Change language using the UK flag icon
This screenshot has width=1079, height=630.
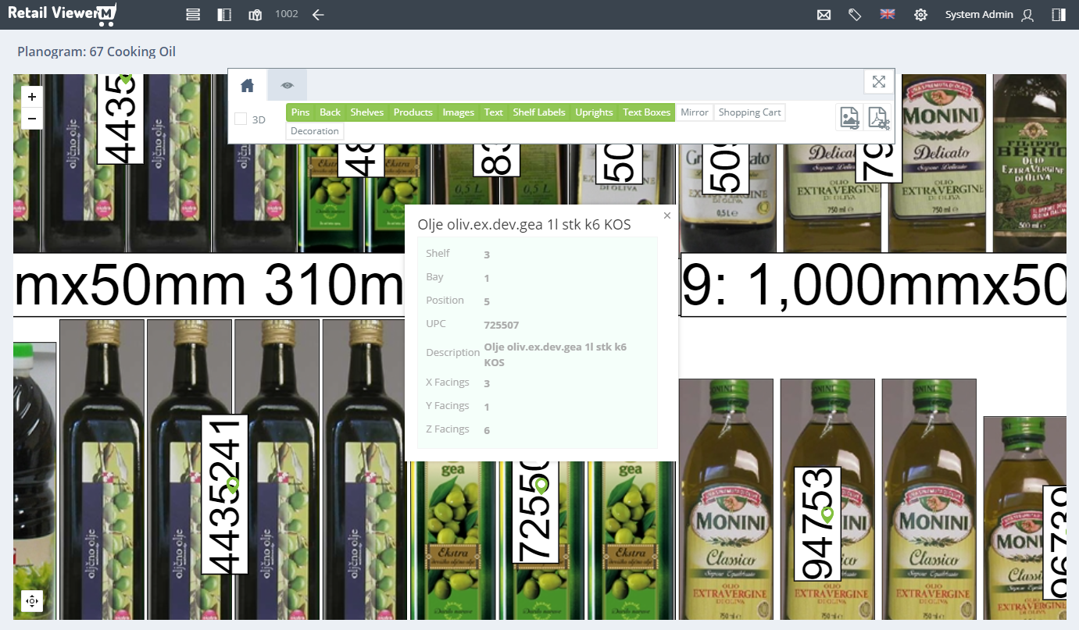click(x=887, y=14)
